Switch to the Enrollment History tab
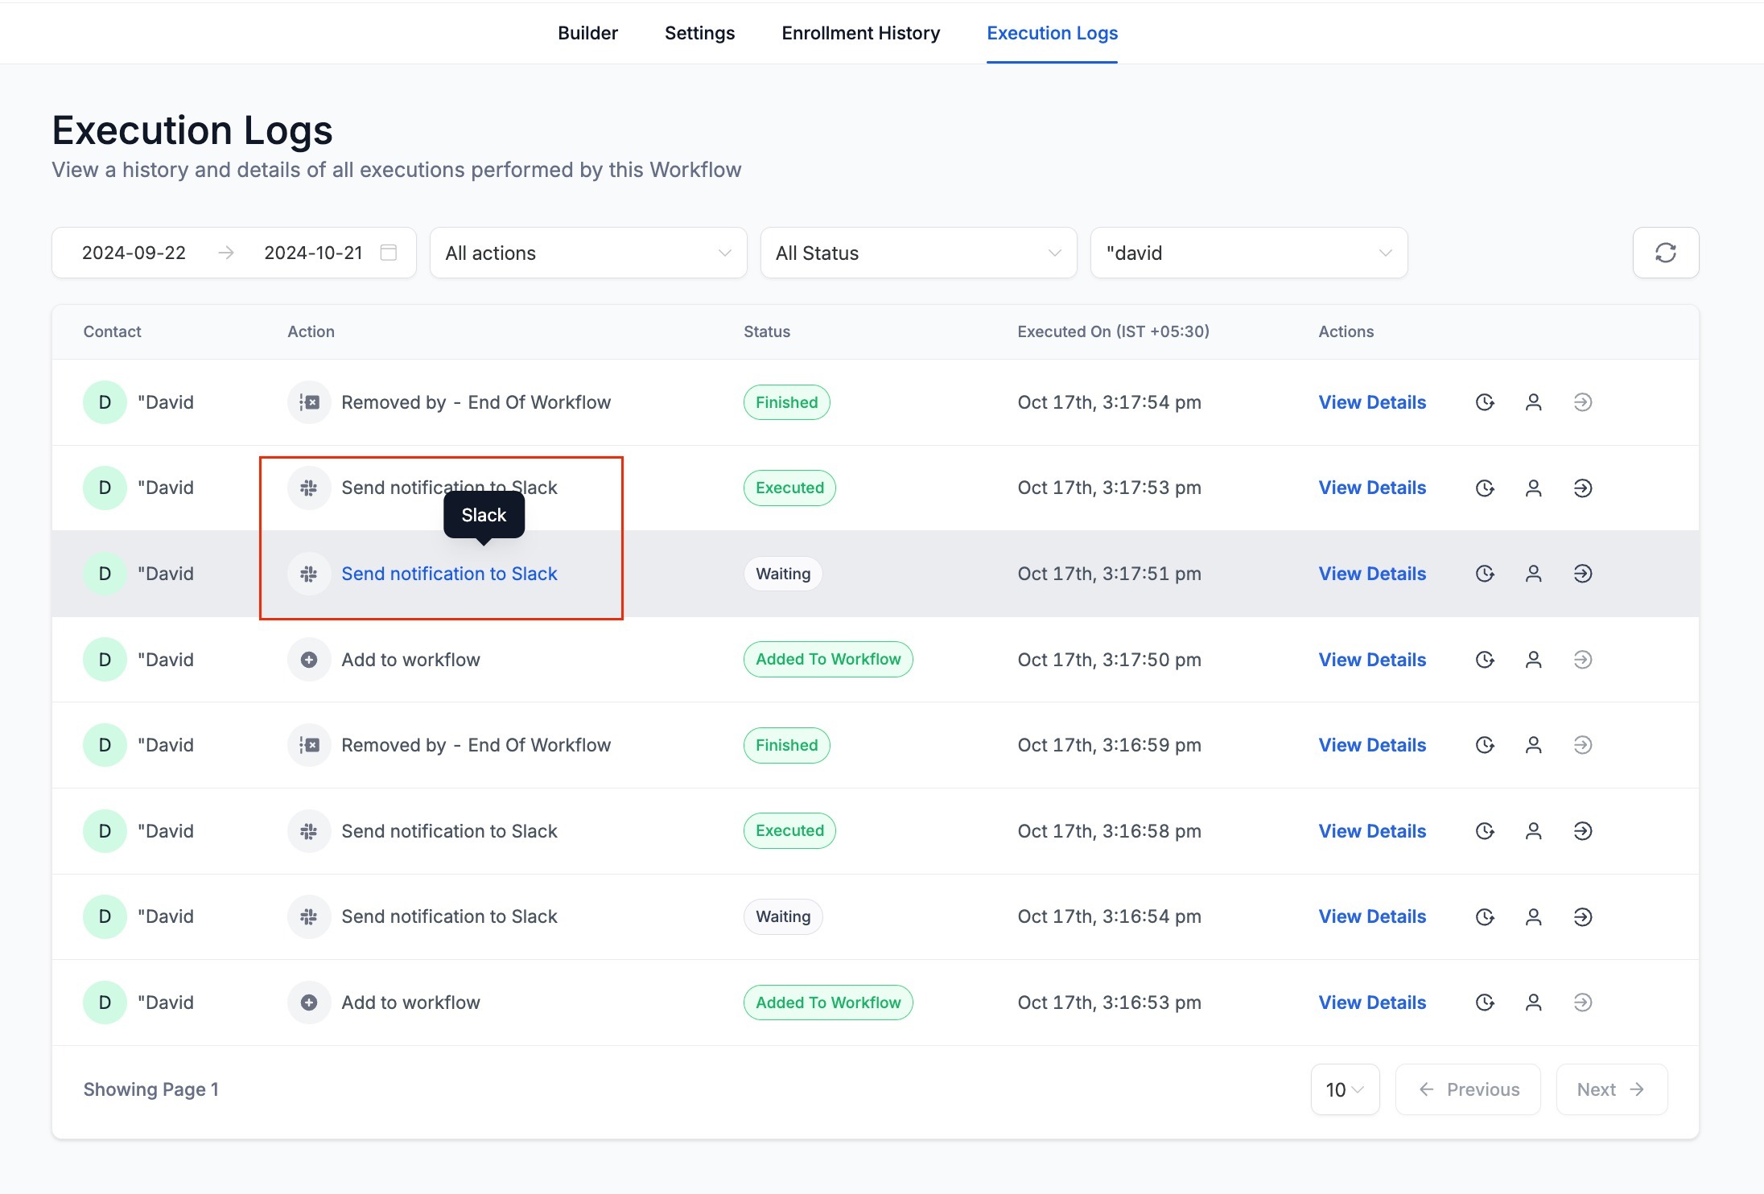Image resolution: width=1764 pixels, height=1194 pixels. coord(860,33)
